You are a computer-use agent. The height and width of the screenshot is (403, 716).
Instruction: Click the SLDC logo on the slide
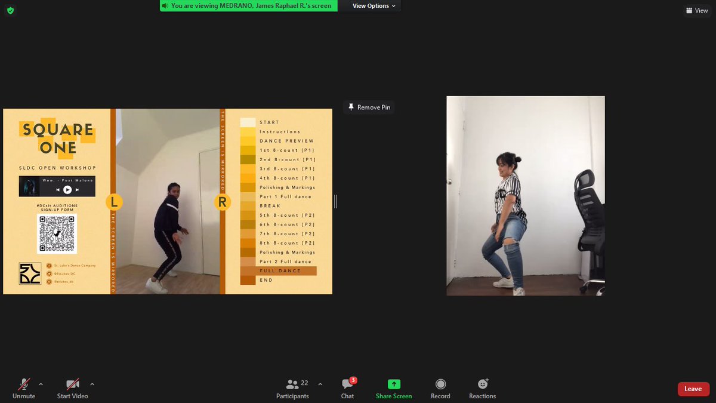30,273
